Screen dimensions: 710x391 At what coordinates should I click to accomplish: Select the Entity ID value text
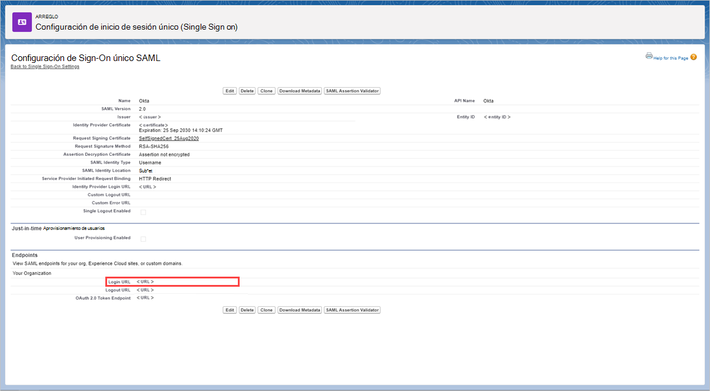(497, 117)
